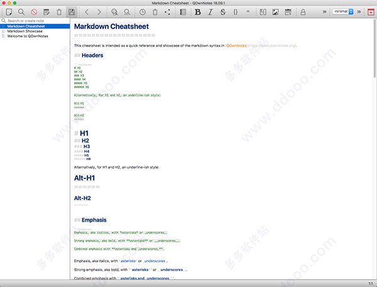Screen dimensions: 377x287
Task: Open the Welcome to QOwnNotes note
Action: [35, 36]
